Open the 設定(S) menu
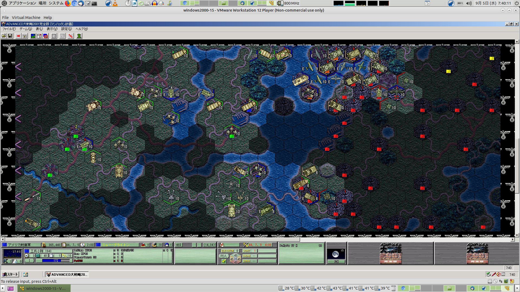This screenshot has width=520, height=292. (66, 29)
